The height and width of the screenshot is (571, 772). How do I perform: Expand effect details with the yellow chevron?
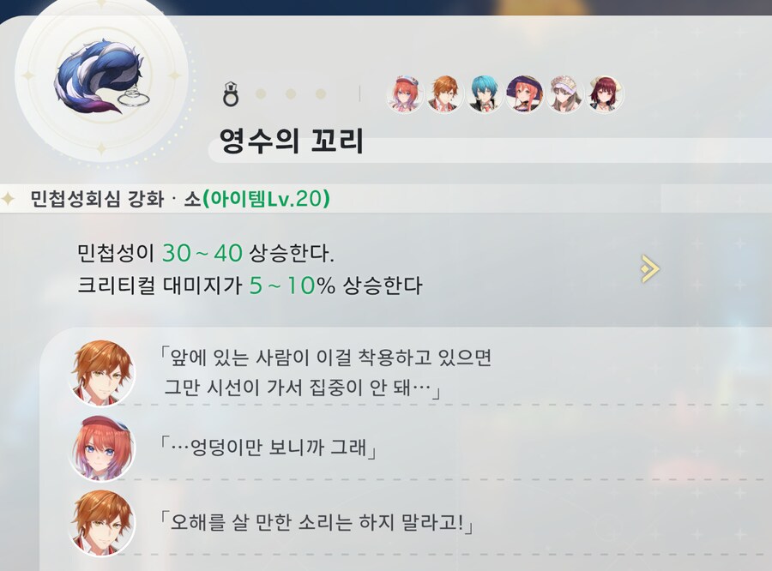(x=650, y=268)
